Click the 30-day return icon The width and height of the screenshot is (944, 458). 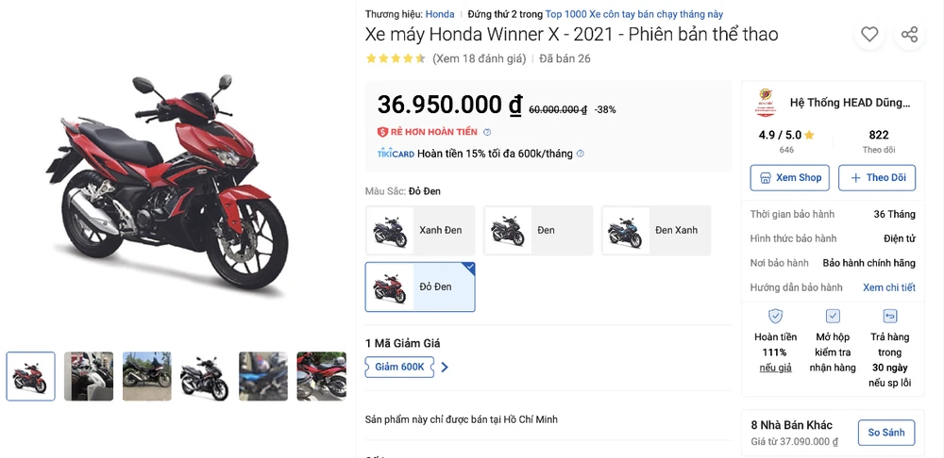tap(890, 317)
